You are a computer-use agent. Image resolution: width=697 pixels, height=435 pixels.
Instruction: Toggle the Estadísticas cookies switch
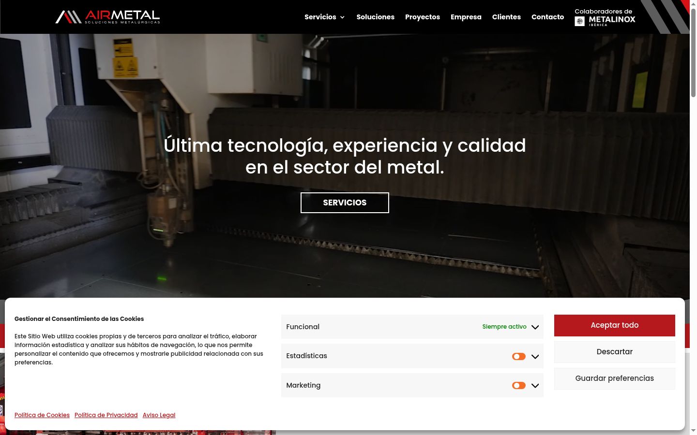(519, 356)
